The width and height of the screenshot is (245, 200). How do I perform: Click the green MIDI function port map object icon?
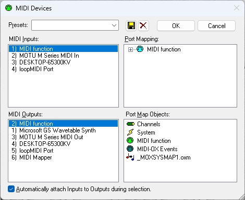pyautogui.click(x=130, y=141)
